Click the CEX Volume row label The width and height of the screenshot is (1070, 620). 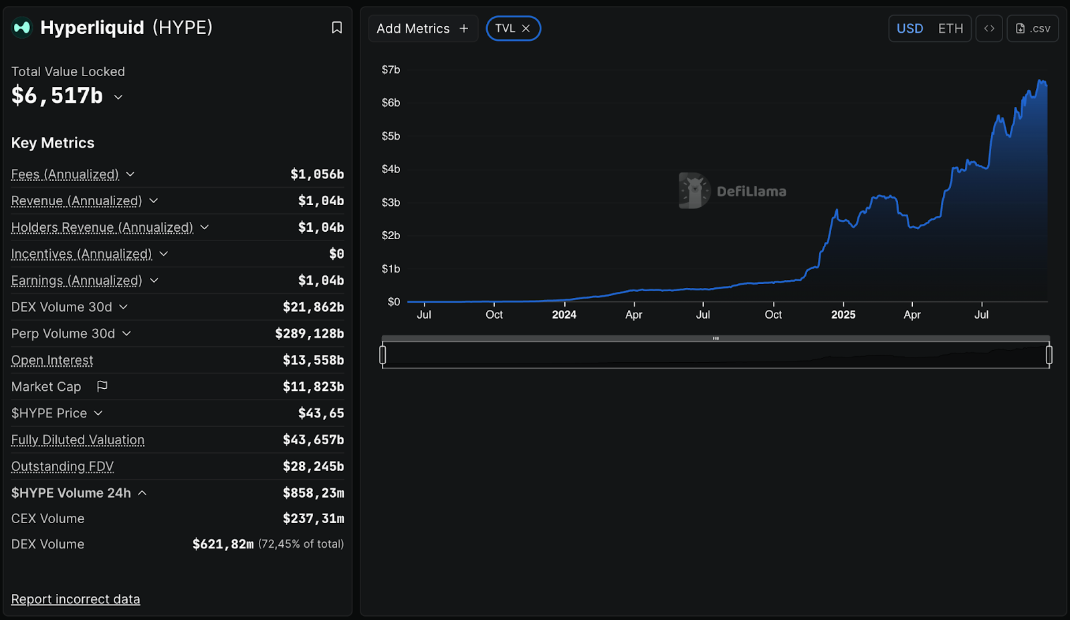click(48, 518)
